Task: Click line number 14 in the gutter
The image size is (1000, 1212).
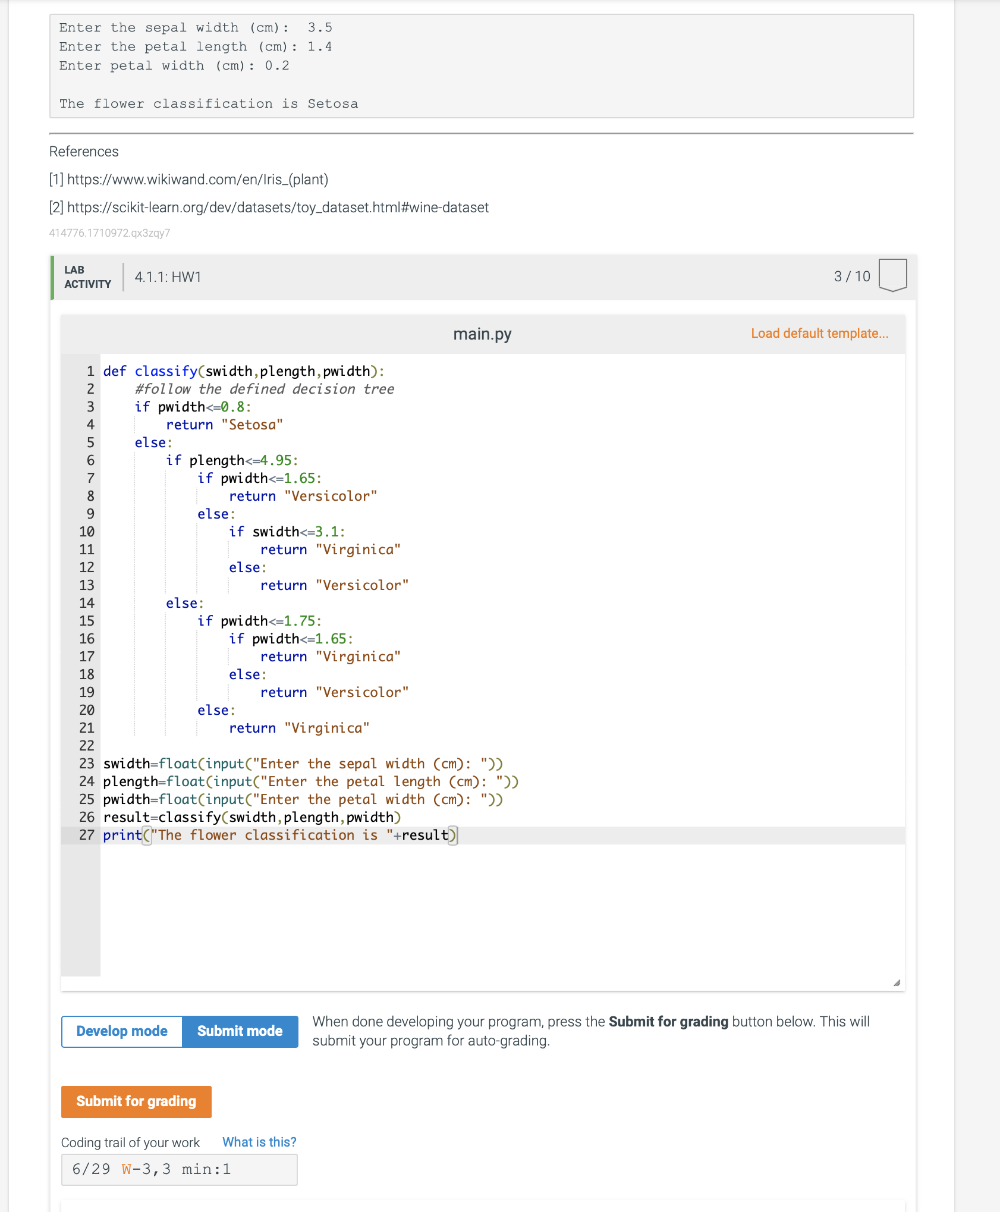Action: [87, 603]
